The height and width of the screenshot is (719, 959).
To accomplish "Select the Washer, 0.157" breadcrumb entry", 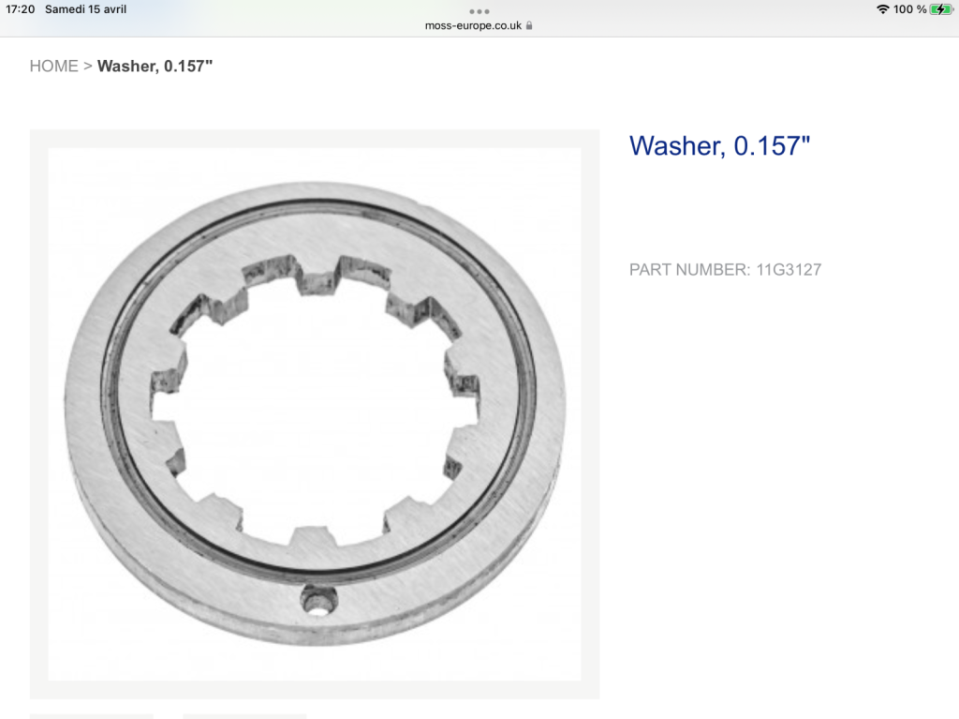I will 155,67.
